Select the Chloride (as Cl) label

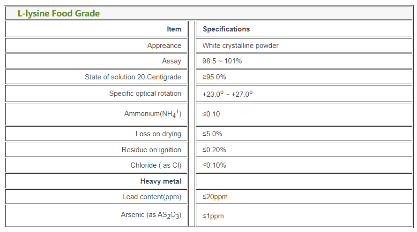pos(156,165)
